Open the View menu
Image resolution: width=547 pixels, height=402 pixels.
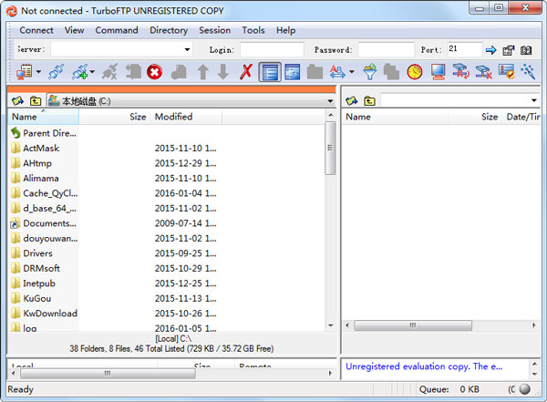coord(75,30)
